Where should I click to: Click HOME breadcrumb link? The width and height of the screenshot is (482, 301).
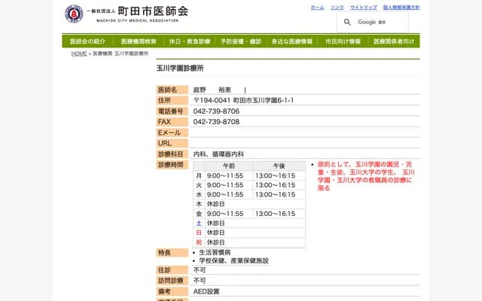(x=79, y=54)
